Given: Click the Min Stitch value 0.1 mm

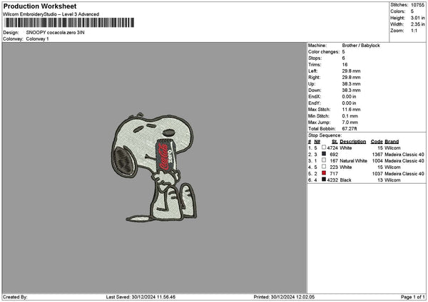Looking at the screenshot, I should (x=350, y=116).
